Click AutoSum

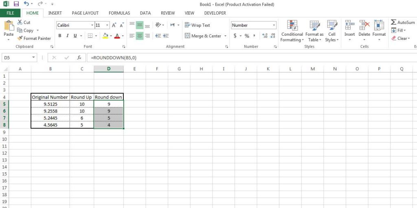403,23
